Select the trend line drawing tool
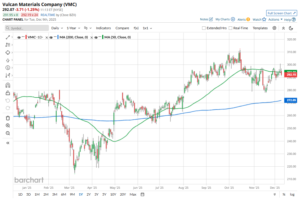Image resolution: width=300 pixels, height=201 pixels. [x=8, y=38]
